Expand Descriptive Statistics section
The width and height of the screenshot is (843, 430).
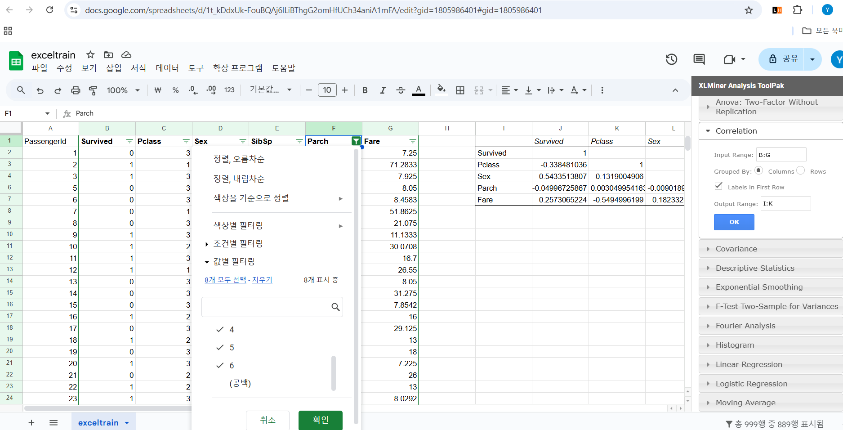coord(771,268)
